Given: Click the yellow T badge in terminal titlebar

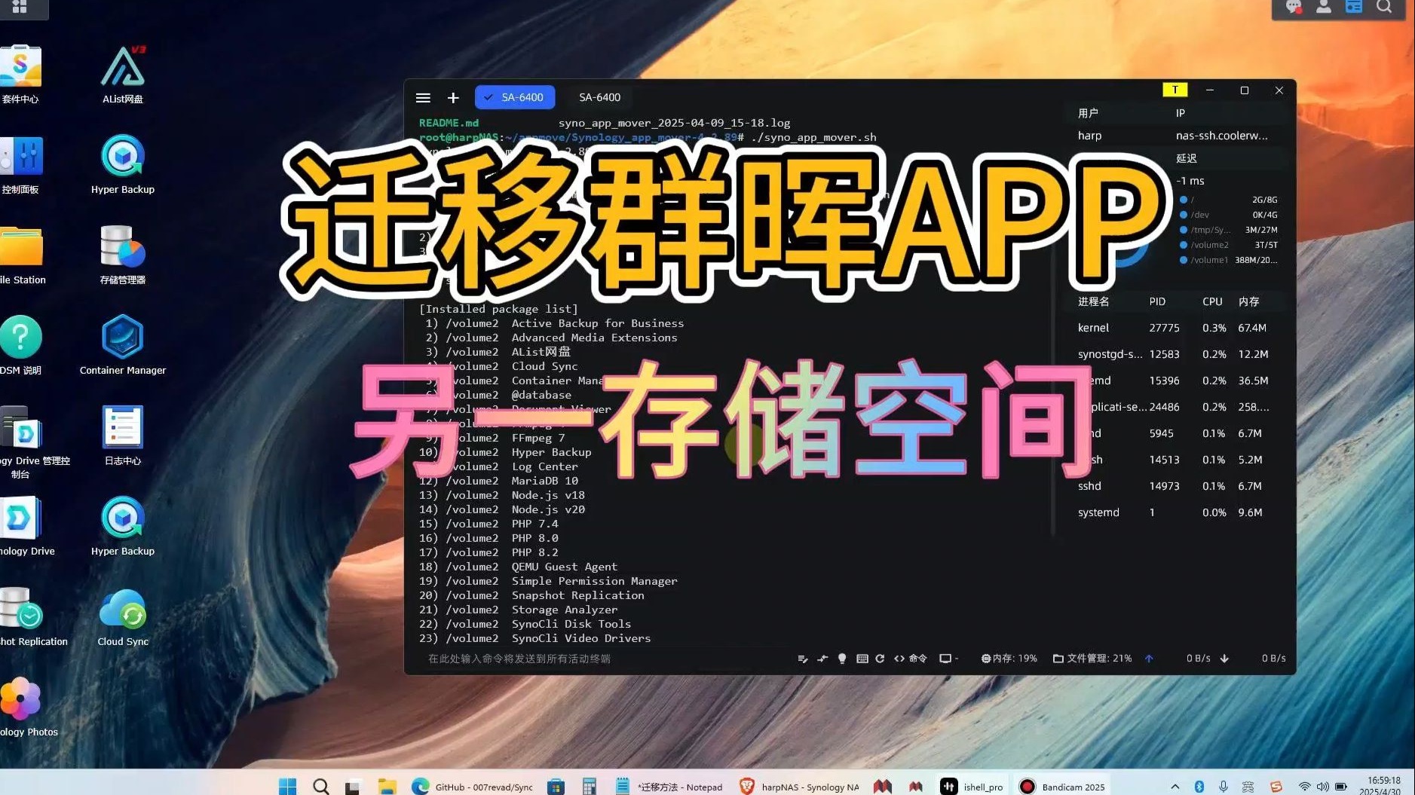Looking at the screenshot, I should [1175, 90].
